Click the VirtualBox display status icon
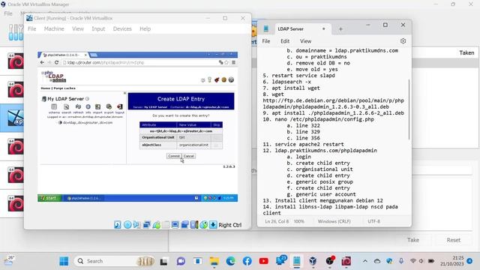480x270 pixels. pyautogui.click(x=175, y=225)
